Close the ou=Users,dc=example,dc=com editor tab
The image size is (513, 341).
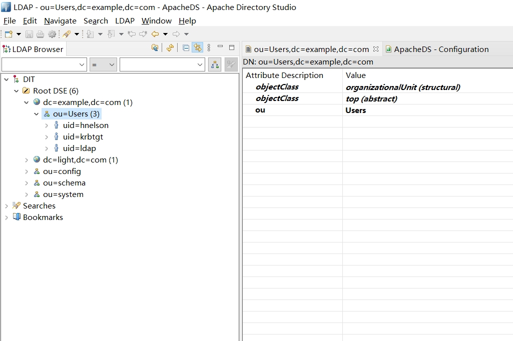tap(376, 49)
